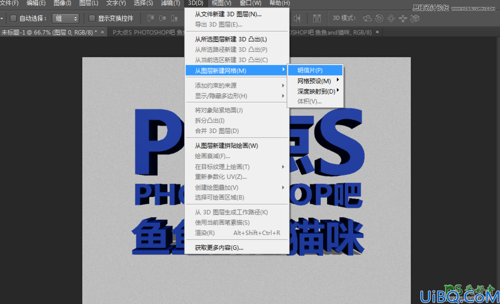Choose 从所选图层新建 3D 凸出(L)
Viewport: 500px width, 304px height.
(237, 39)
